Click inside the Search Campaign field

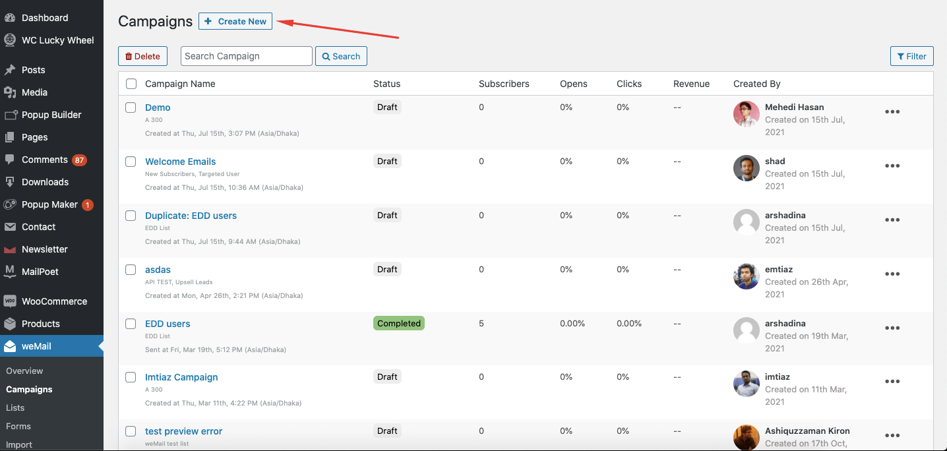(x=246, y=56)
